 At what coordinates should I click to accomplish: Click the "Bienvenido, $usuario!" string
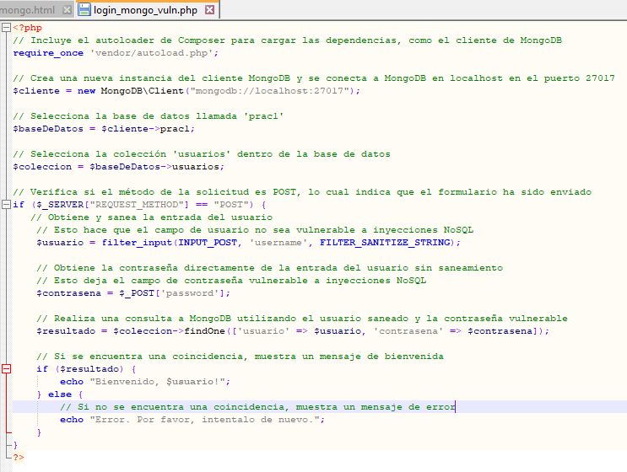[x=158, y=382]
